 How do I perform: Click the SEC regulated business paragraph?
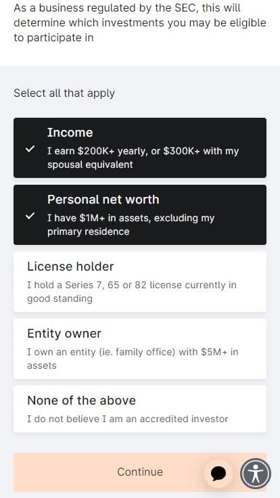pyautogui.click(x=140, y=23)
